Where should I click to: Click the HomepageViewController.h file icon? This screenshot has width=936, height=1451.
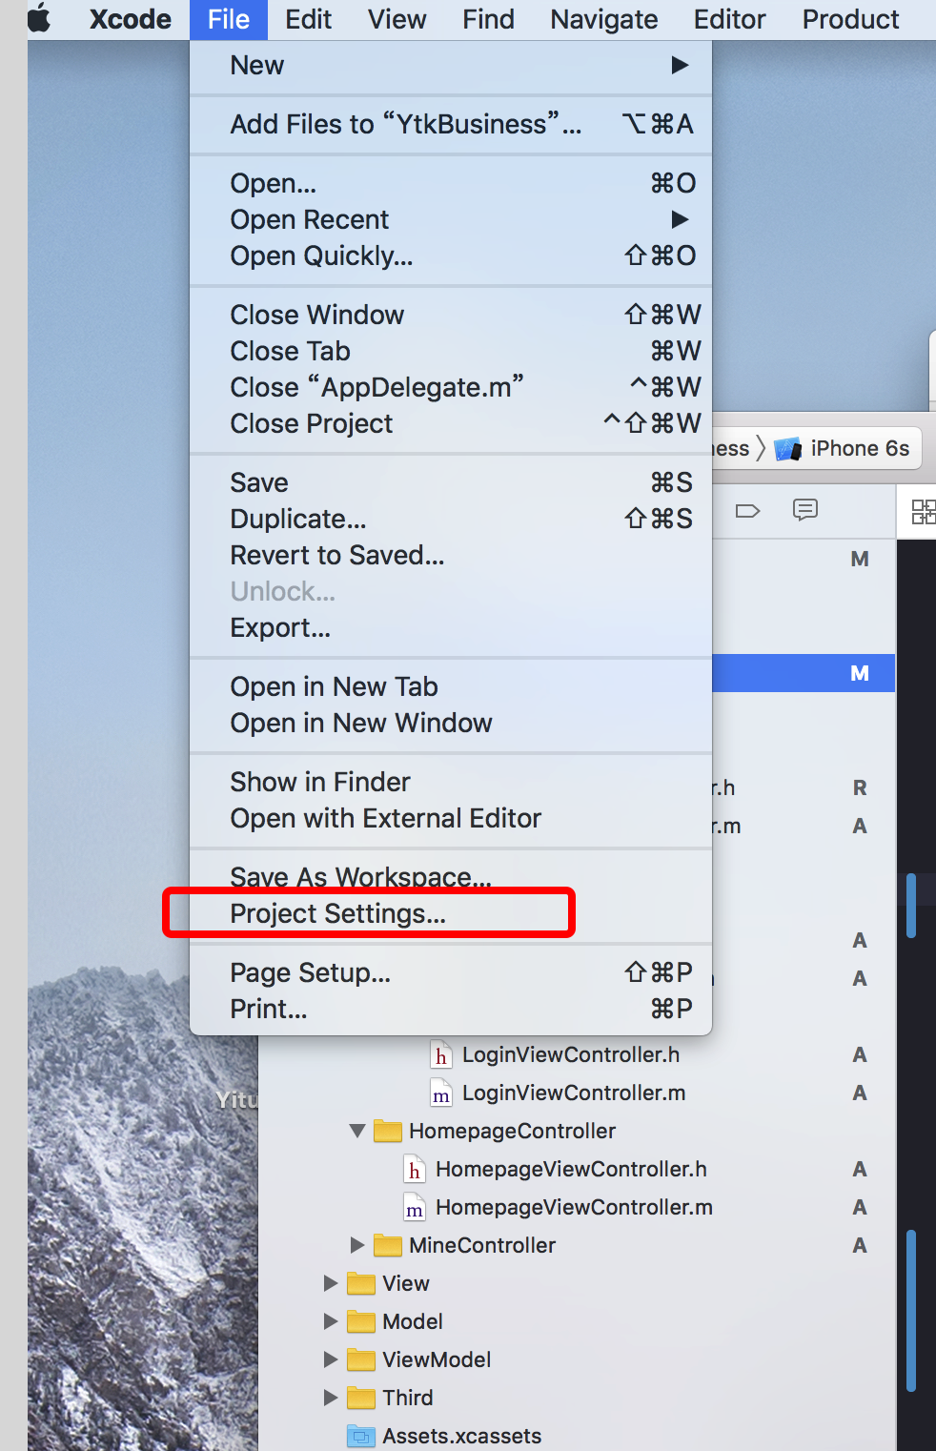click(414, 1169)
